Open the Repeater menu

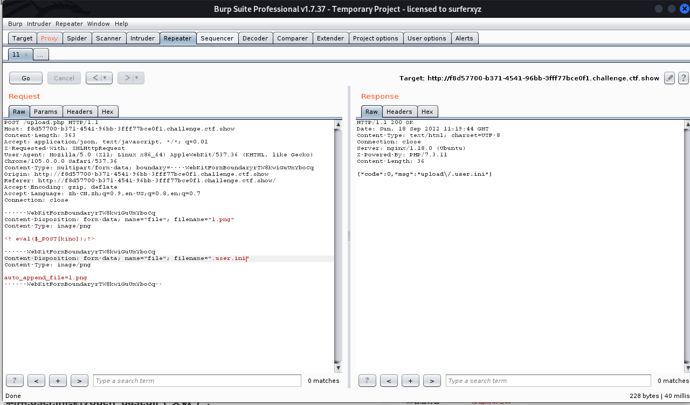tap(69, 24)
